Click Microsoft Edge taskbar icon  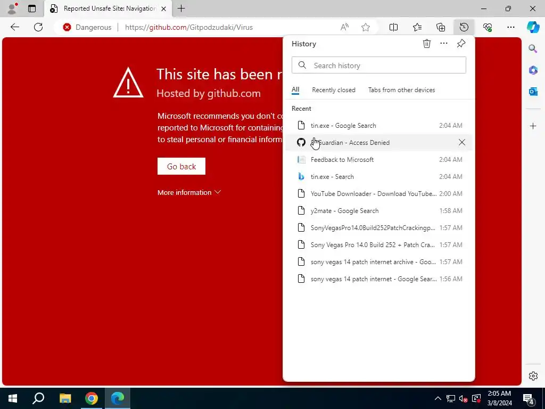coord(118,398)
